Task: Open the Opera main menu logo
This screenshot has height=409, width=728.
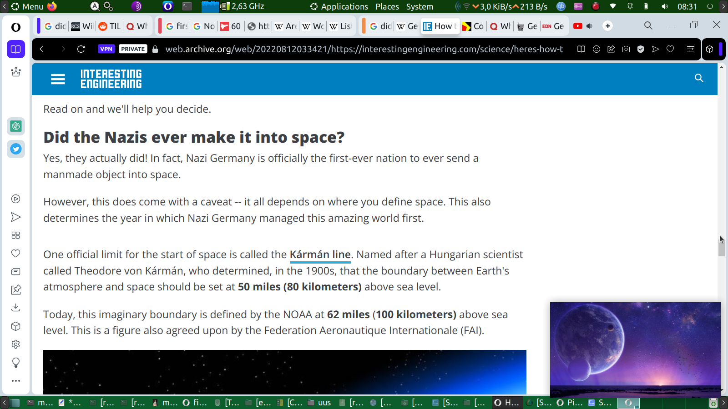Action: point(16,27)
